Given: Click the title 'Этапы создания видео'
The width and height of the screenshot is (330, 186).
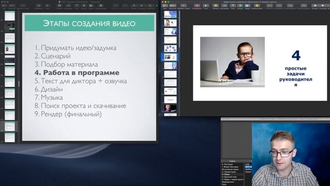Looking at the screenshot, I should (x=89, y=23).
